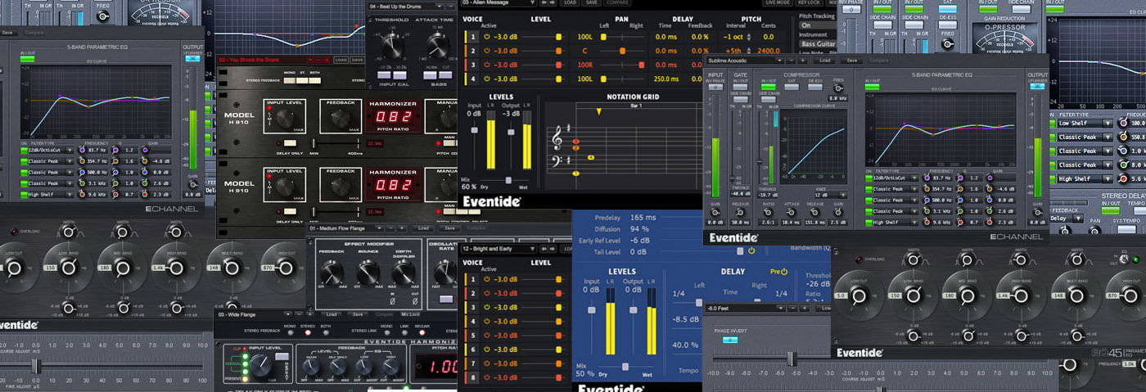Screen dimensions: 1146x392
Task: Open Low Shelf filter type dropdown
Action: tap(1085, 123)
